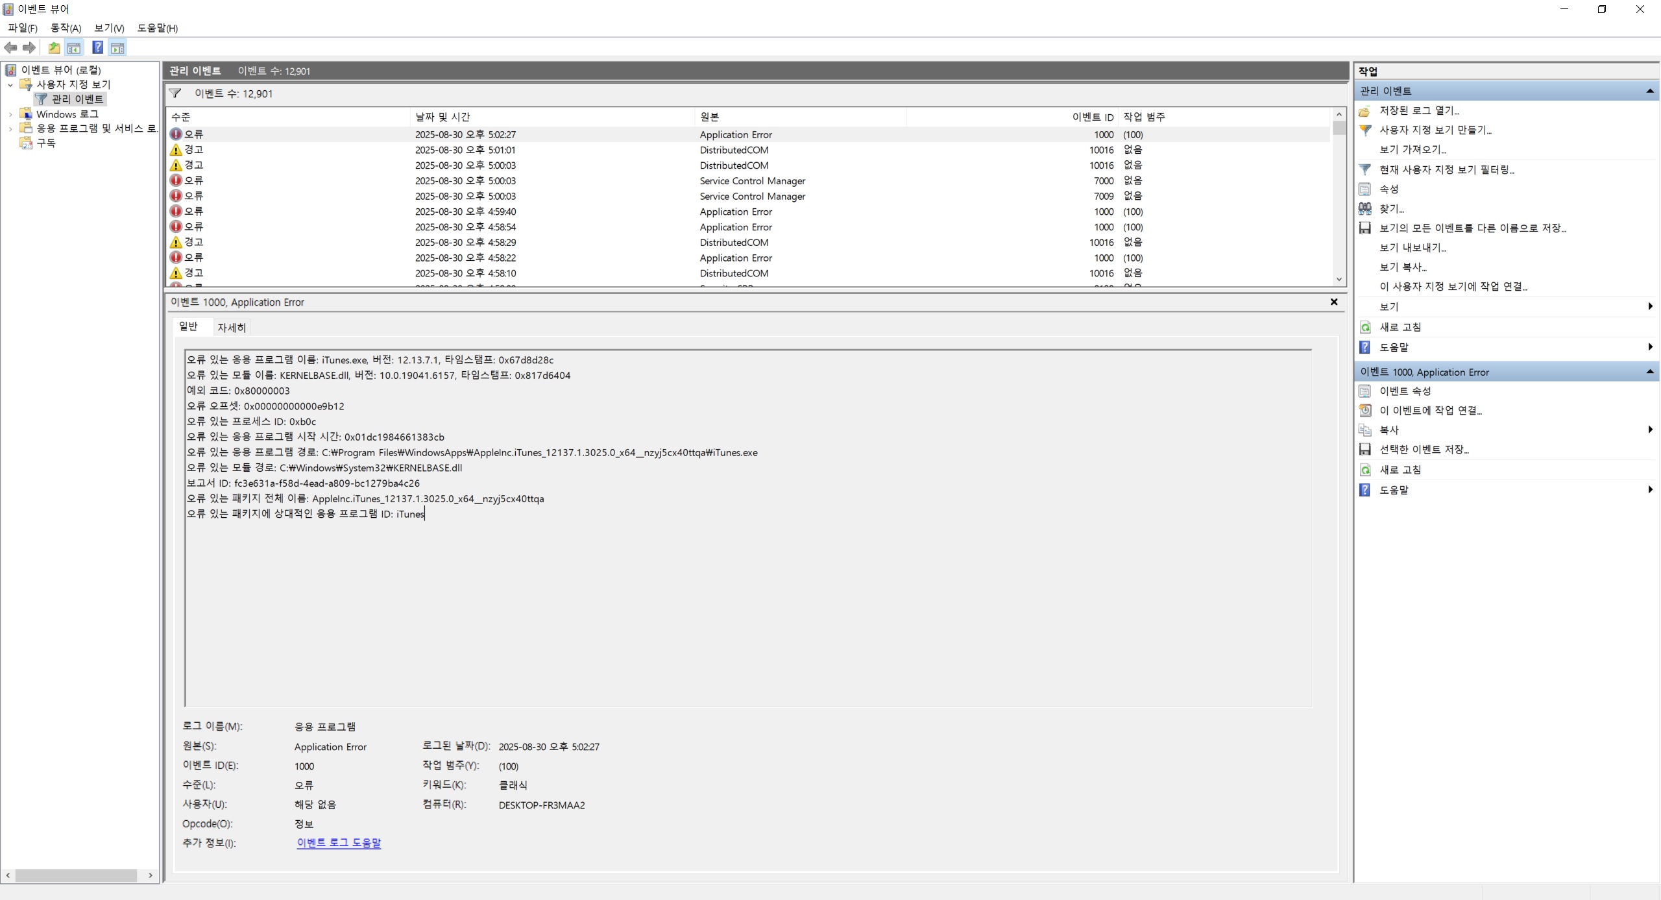Open the 복사 submenu arrow

tap(1650, 430)
